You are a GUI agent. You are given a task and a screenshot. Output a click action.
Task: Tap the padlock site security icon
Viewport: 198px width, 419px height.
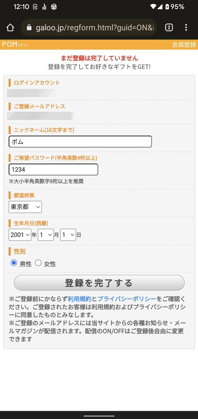[29, 28]
